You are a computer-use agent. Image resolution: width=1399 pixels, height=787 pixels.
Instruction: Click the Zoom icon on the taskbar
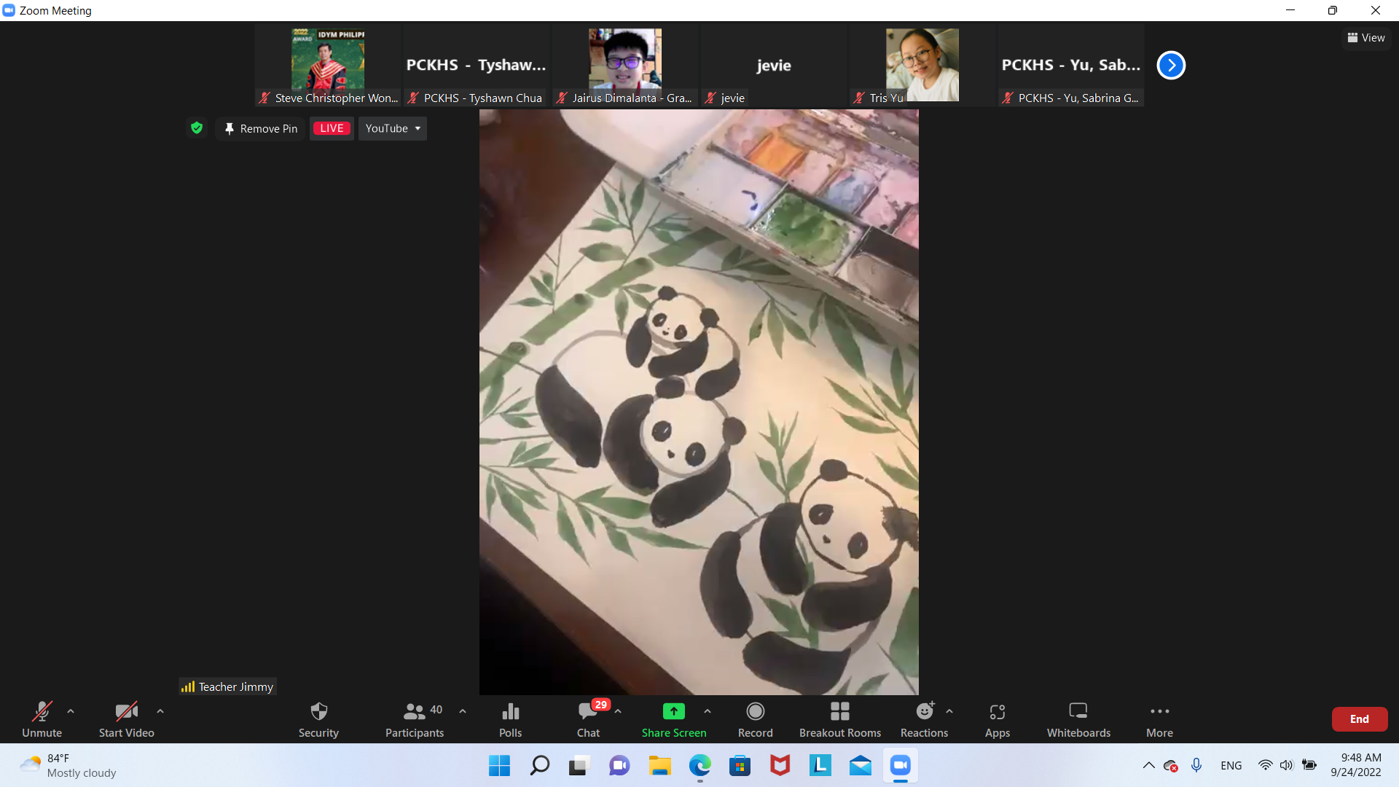click(x=901, y=765)
